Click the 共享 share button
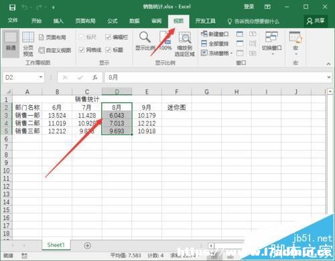The width and height of the screenshot is (335, 261). point(316,21)
